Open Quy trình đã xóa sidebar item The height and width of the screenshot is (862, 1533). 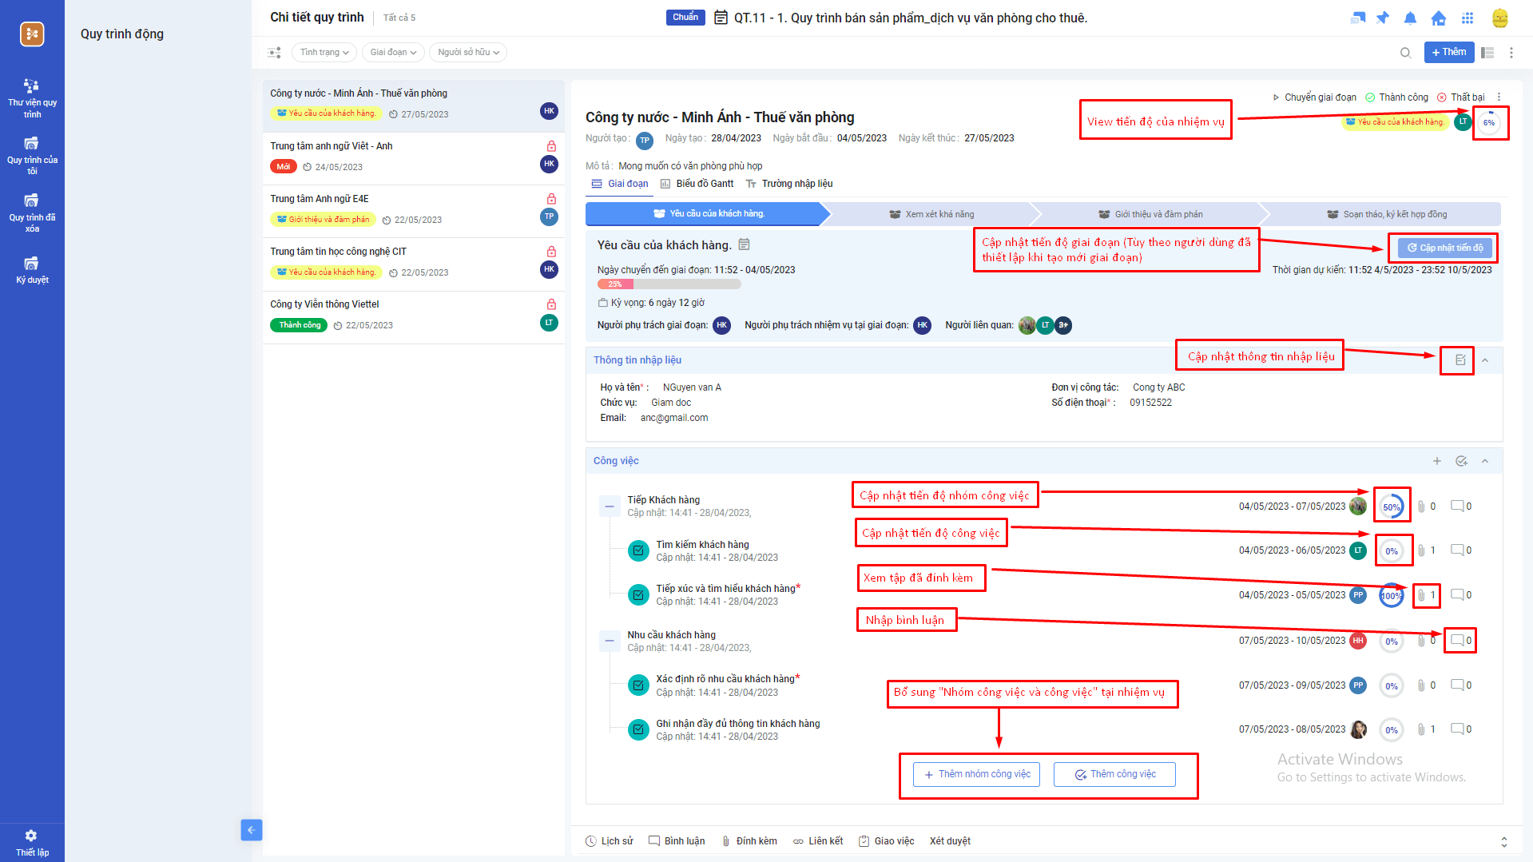32,213
